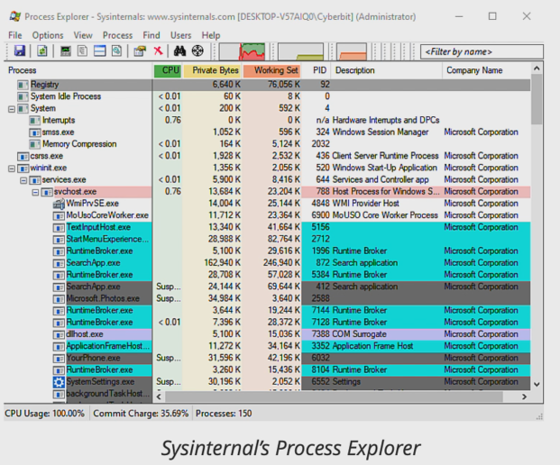Viewport: 560px width, 465px height.
Task: Click the CPU usage history graph
Action: pos(243,51)
